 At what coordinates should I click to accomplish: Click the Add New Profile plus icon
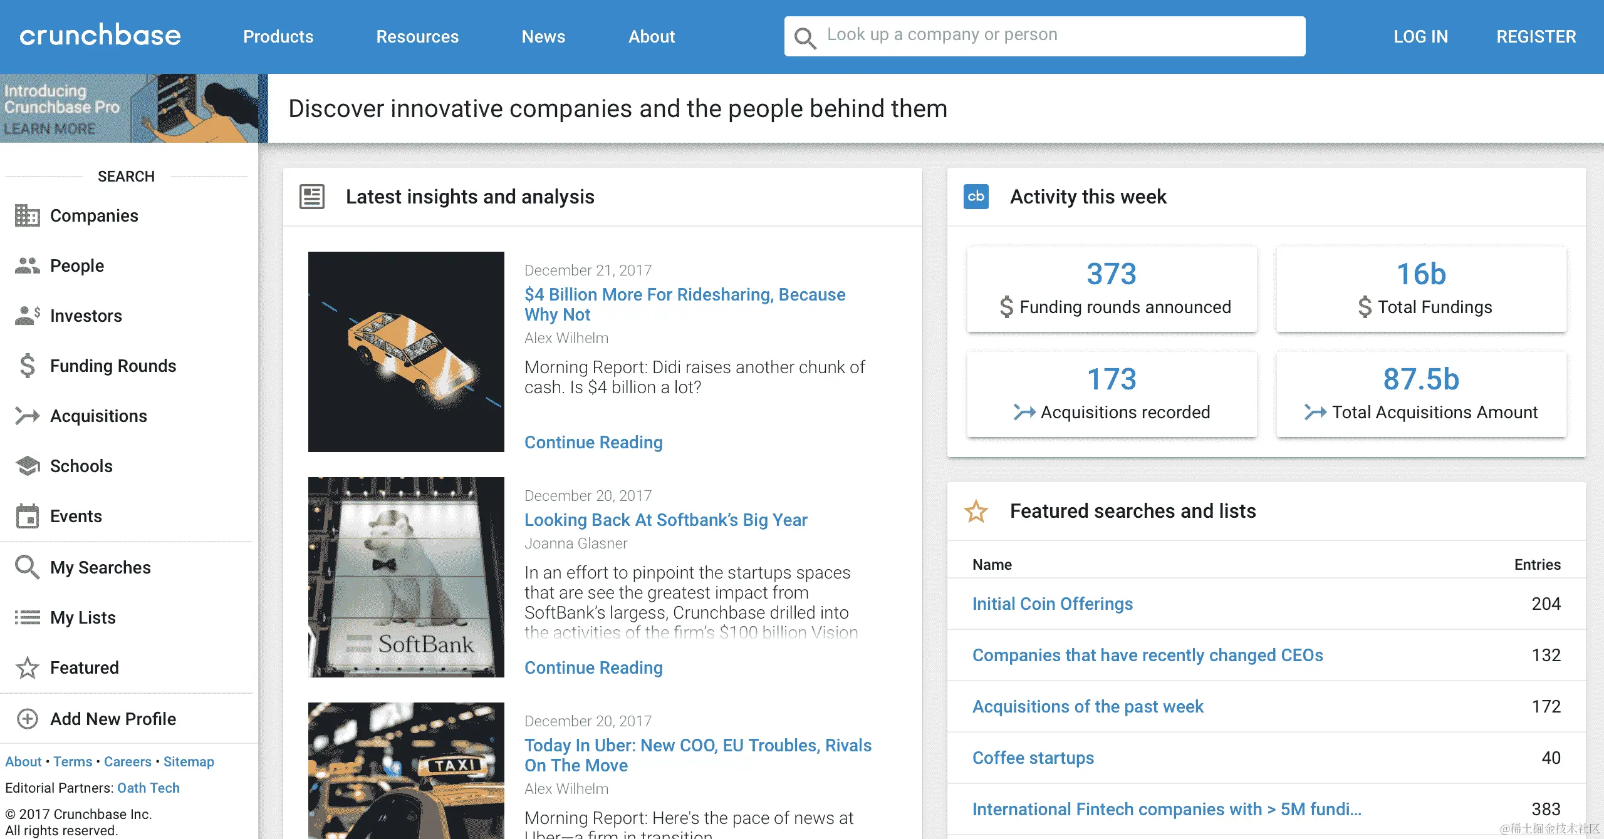pyautogui.click(x=27, y=719)
